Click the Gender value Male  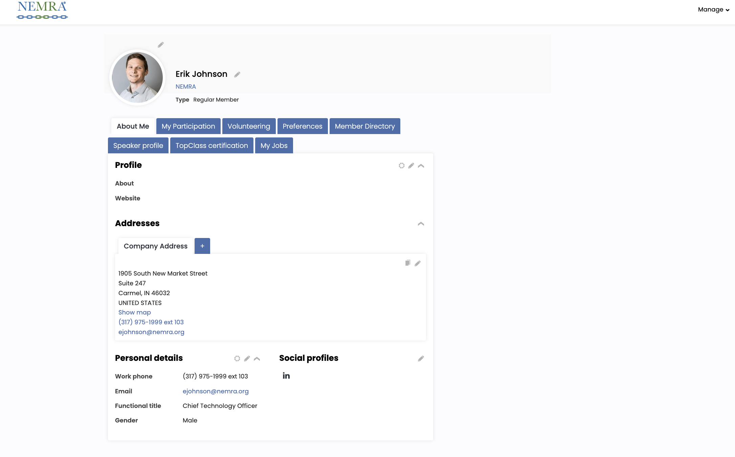coord(190,420)
